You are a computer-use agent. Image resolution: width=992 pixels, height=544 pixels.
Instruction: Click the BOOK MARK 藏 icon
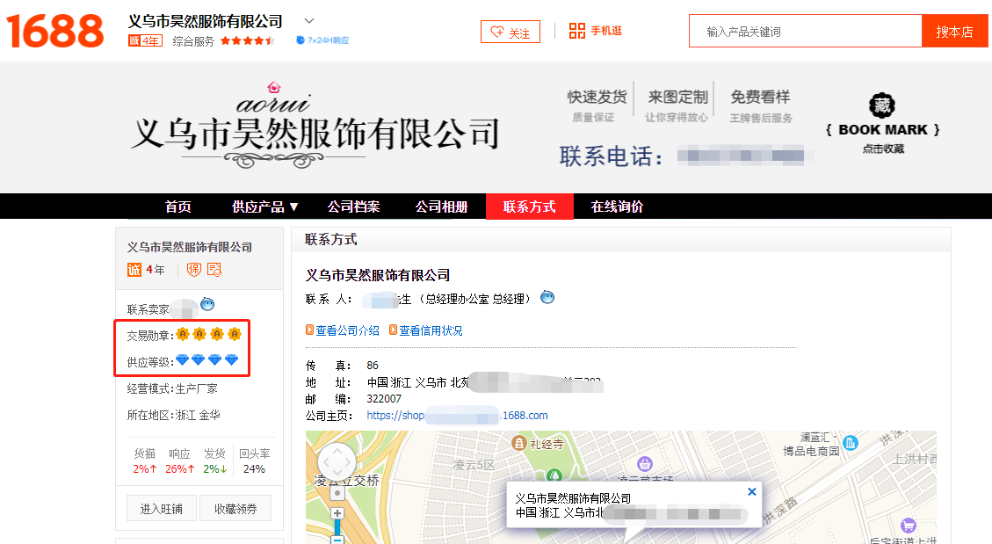[x=882, y=105]
